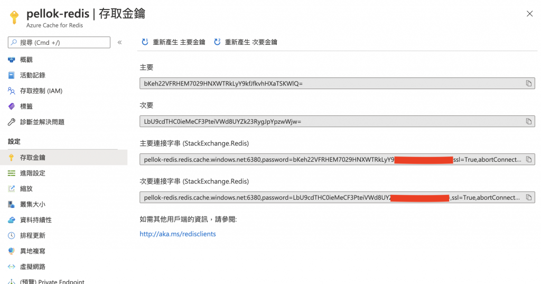Click the 主要連接字串 text field
The width and height of the screenshot is (541, 284).
[337, 159]
